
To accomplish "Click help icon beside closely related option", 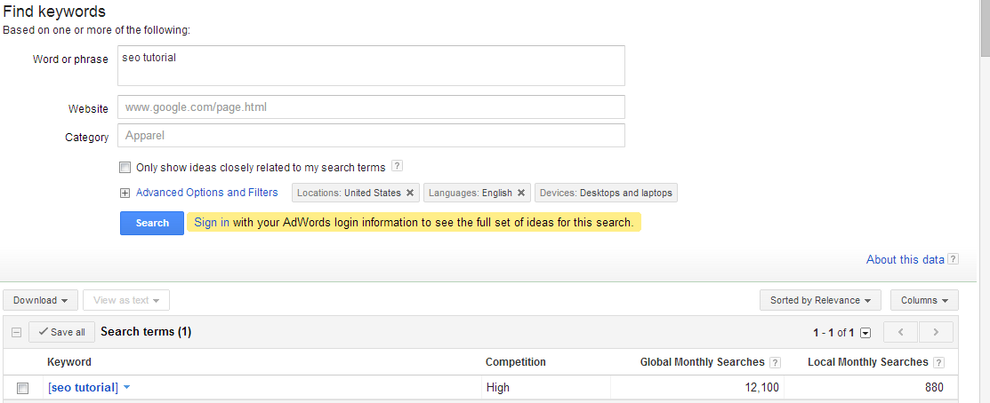I will (x=398, y=166).
